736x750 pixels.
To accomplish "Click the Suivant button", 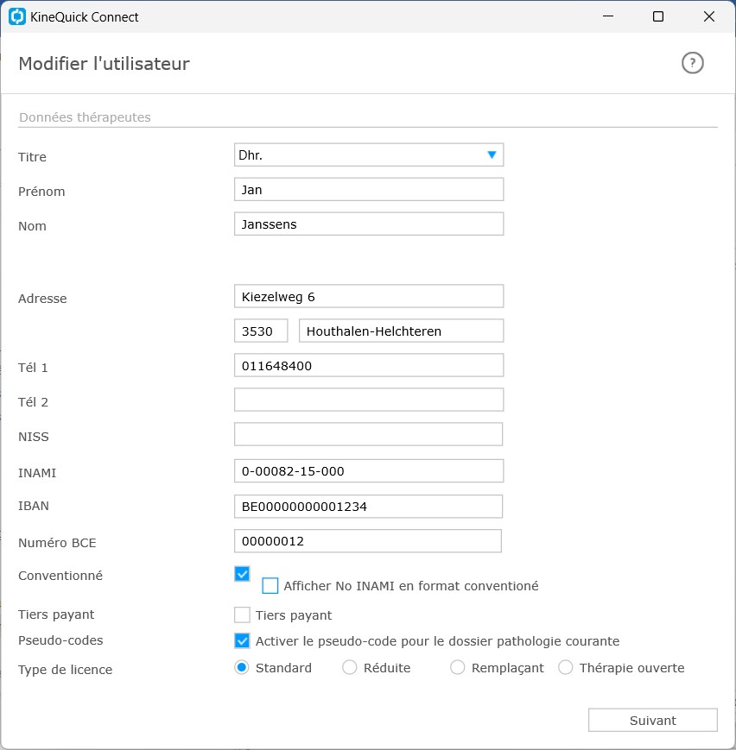I will 653,720.
